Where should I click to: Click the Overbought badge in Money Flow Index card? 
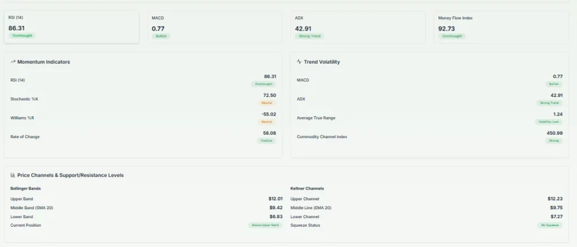tap(451, 36)
